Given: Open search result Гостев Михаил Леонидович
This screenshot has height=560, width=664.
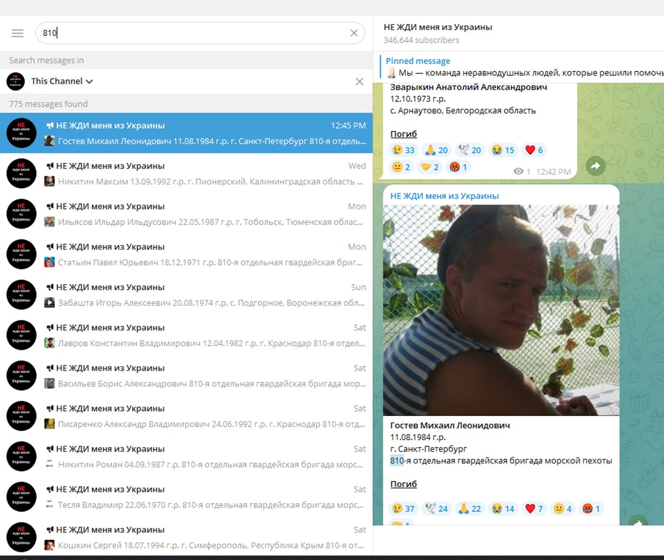Looking at the screenshot, I should [x=186, y=133].
